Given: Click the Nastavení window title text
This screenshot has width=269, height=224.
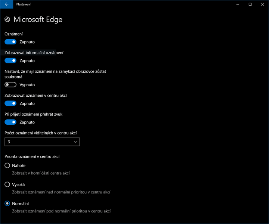Looking at the screenshot, I should point(24,4).
